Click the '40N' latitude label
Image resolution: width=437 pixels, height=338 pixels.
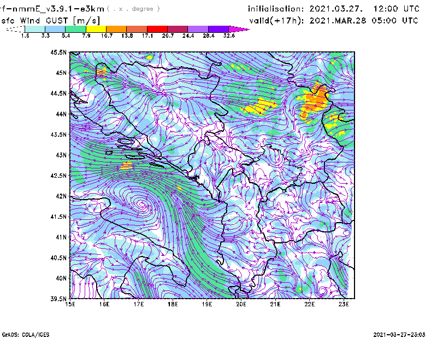tap(61, 278)
